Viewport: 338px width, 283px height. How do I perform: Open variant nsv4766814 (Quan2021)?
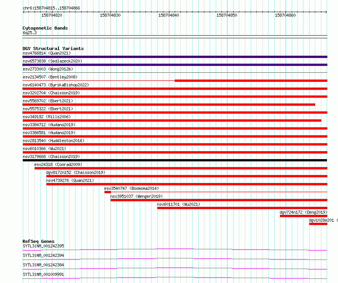[47, 53]
